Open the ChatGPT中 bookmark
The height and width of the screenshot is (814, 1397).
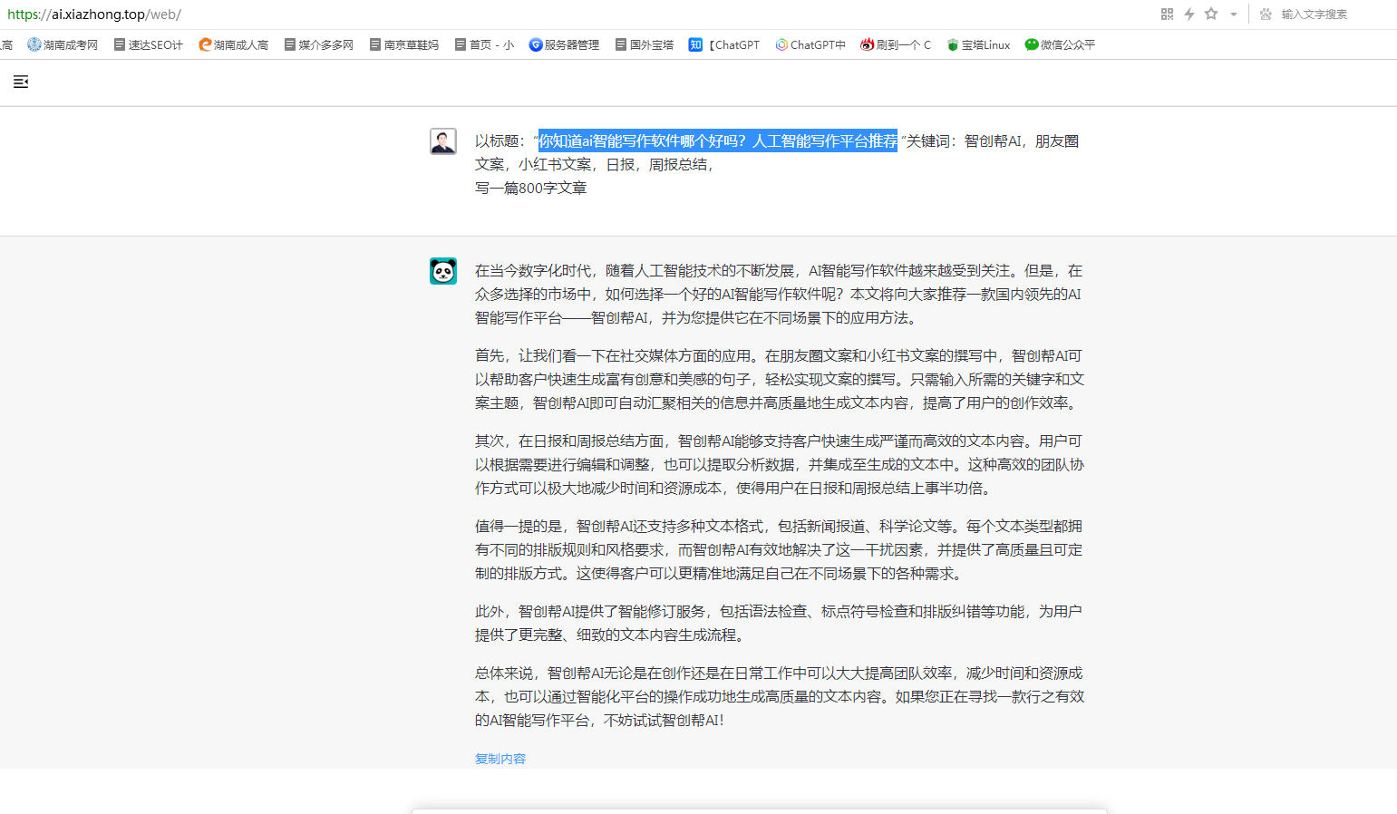coord(810,44)
